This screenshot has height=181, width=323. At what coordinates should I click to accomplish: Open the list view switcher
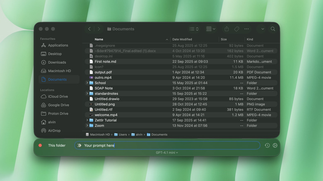[x=194, y=29]
